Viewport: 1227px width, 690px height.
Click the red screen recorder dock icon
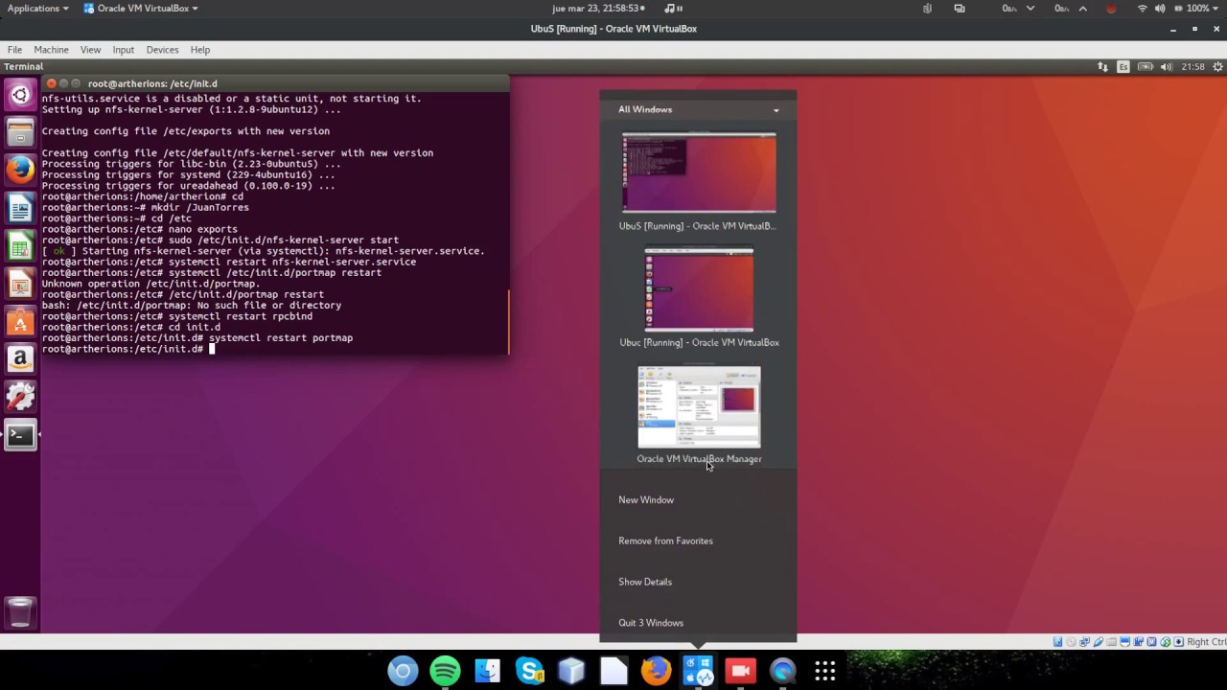point(741,671)
